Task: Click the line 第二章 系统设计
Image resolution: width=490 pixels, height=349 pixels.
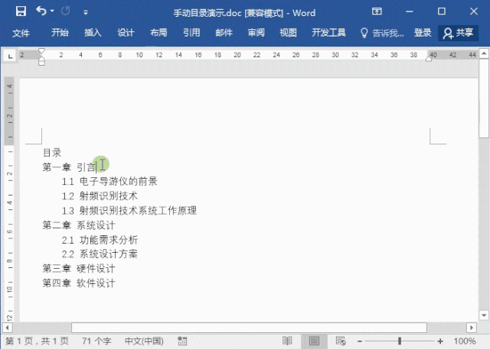Action: [79, 225]
